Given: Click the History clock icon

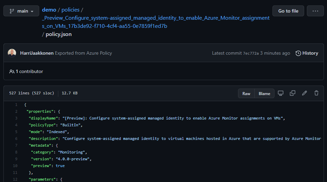Looking at the screenshot, I should [298, 53].
